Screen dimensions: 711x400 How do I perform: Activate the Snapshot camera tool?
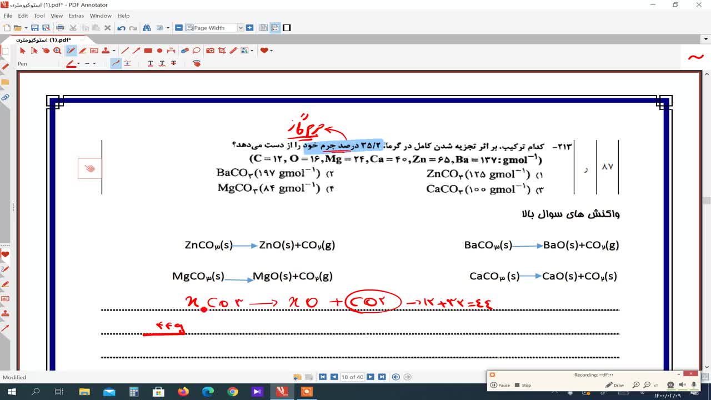pyautogui.click(x=210, y=51)
